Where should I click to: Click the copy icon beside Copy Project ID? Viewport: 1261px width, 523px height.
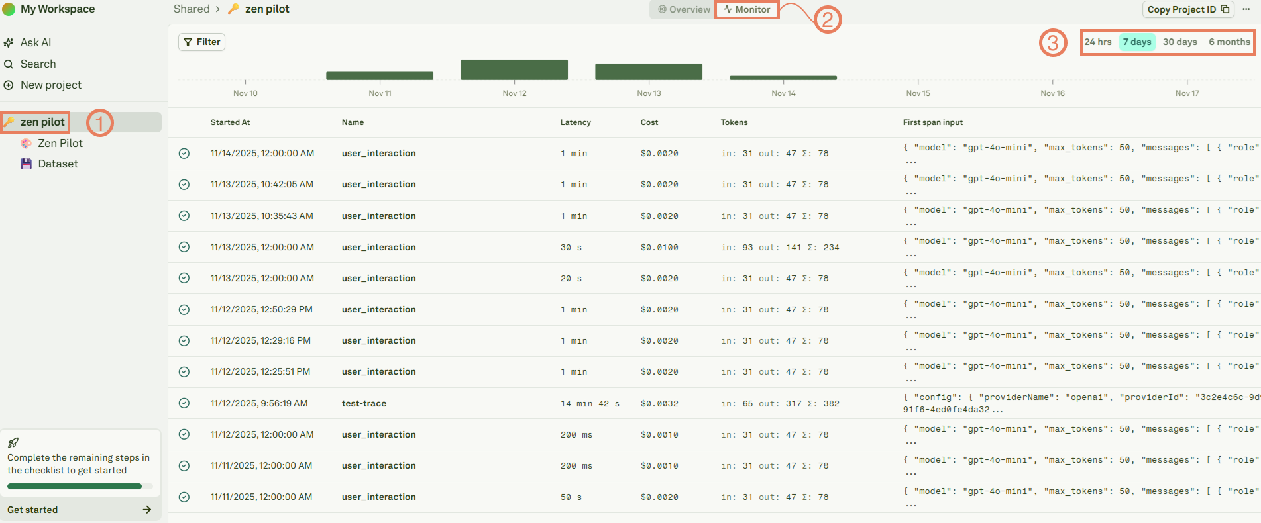[x=1225, y=9]
